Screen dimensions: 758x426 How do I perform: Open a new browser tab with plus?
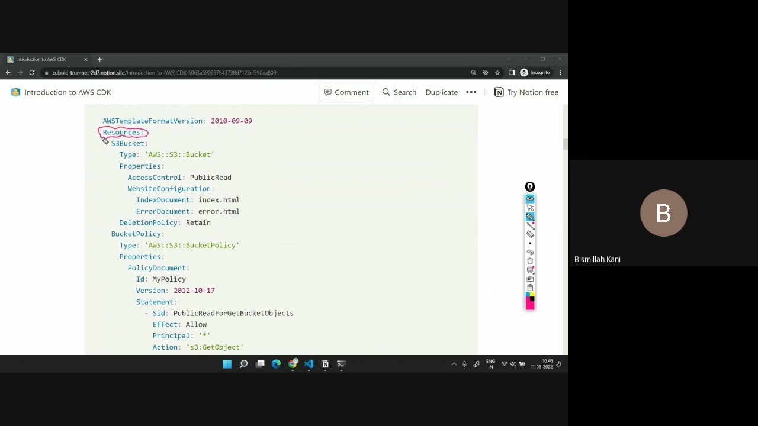coord(99,59)
